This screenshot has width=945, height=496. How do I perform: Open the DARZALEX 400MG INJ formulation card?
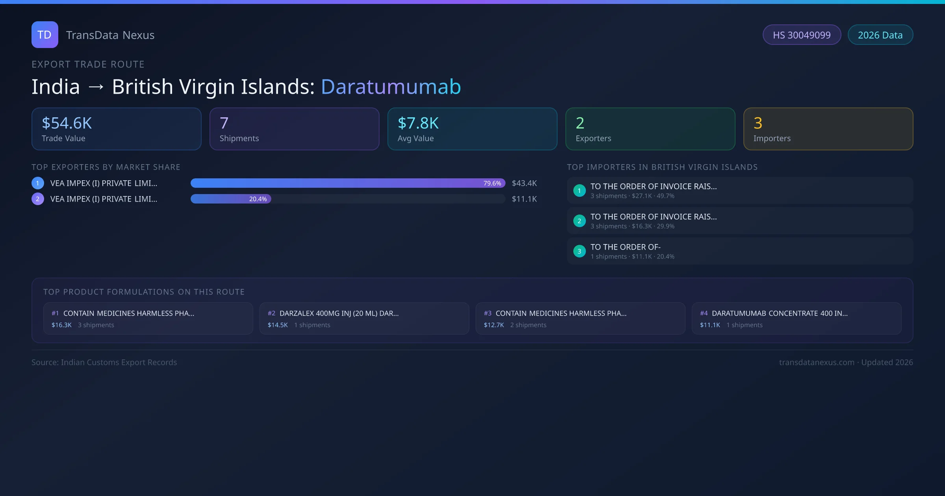tap(364, 318)
